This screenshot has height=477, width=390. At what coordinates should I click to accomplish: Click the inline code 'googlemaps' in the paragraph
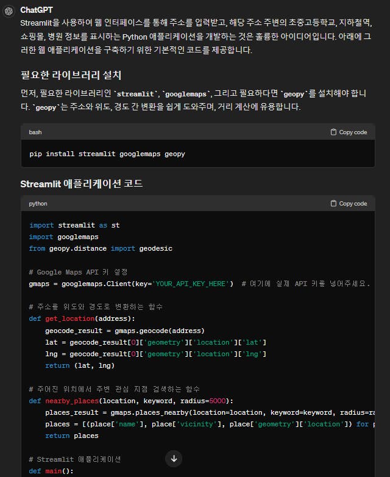coord(186,94)
